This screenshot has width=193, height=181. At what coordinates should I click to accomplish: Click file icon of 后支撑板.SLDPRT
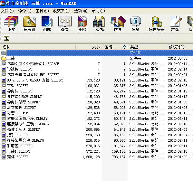pyautogui.click(x=4, y=108)
